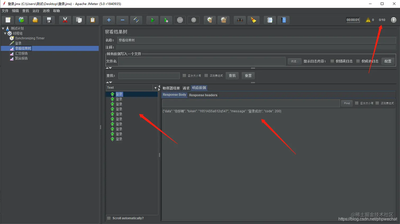400x224 pixels.
Task: Click the 查找 search button
Action: click(232, 76)
